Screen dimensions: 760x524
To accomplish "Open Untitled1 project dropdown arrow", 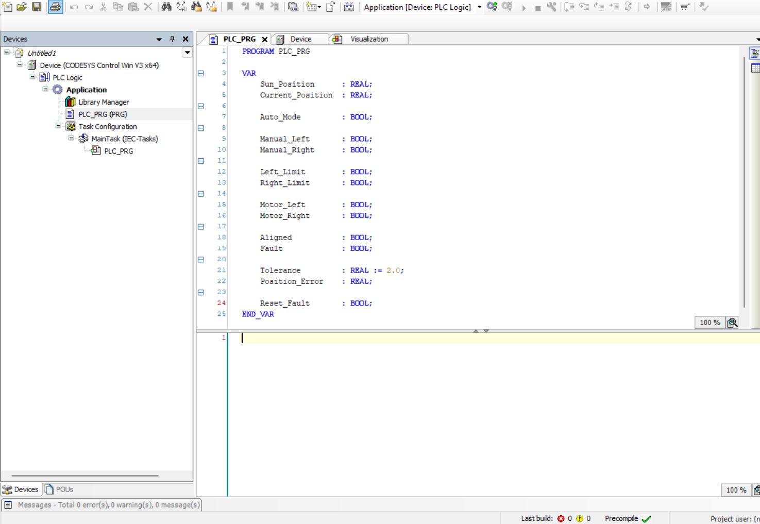I will pos(187,53).
